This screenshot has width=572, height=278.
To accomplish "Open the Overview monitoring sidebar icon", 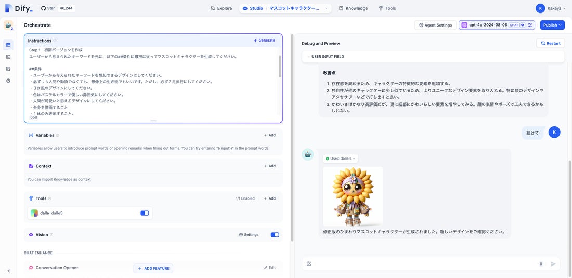I will click(8, 81).
